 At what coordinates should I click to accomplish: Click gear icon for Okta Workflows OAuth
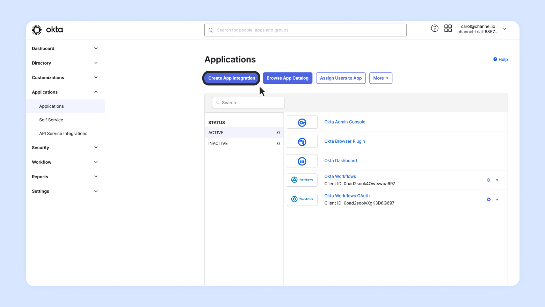pos(489,200)
